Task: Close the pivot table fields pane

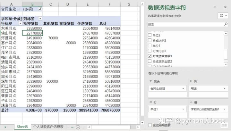Action: [225, 7]
